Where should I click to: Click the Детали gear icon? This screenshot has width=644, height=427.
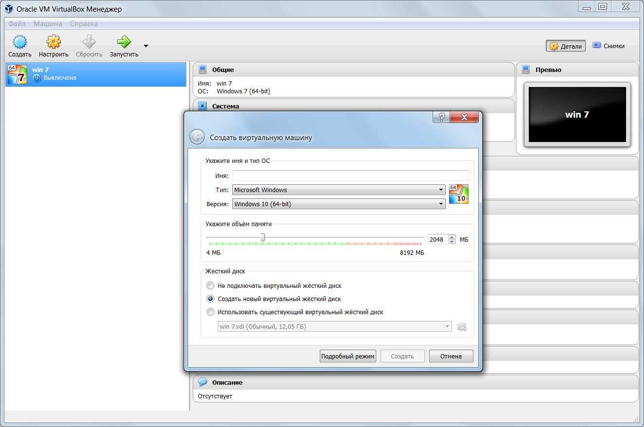tap(554, 46)
